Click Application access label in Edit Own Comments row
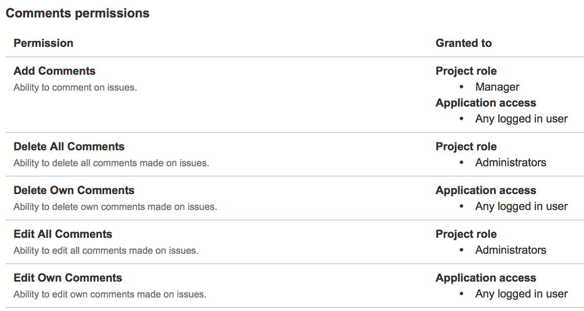 [x=486, y=278]
